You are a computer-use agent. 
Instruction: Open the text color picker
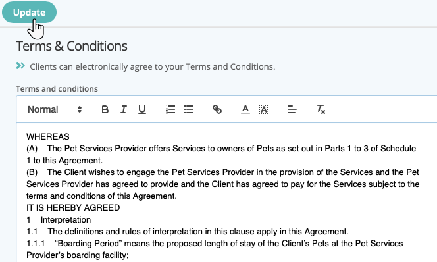tap(245, 109)
